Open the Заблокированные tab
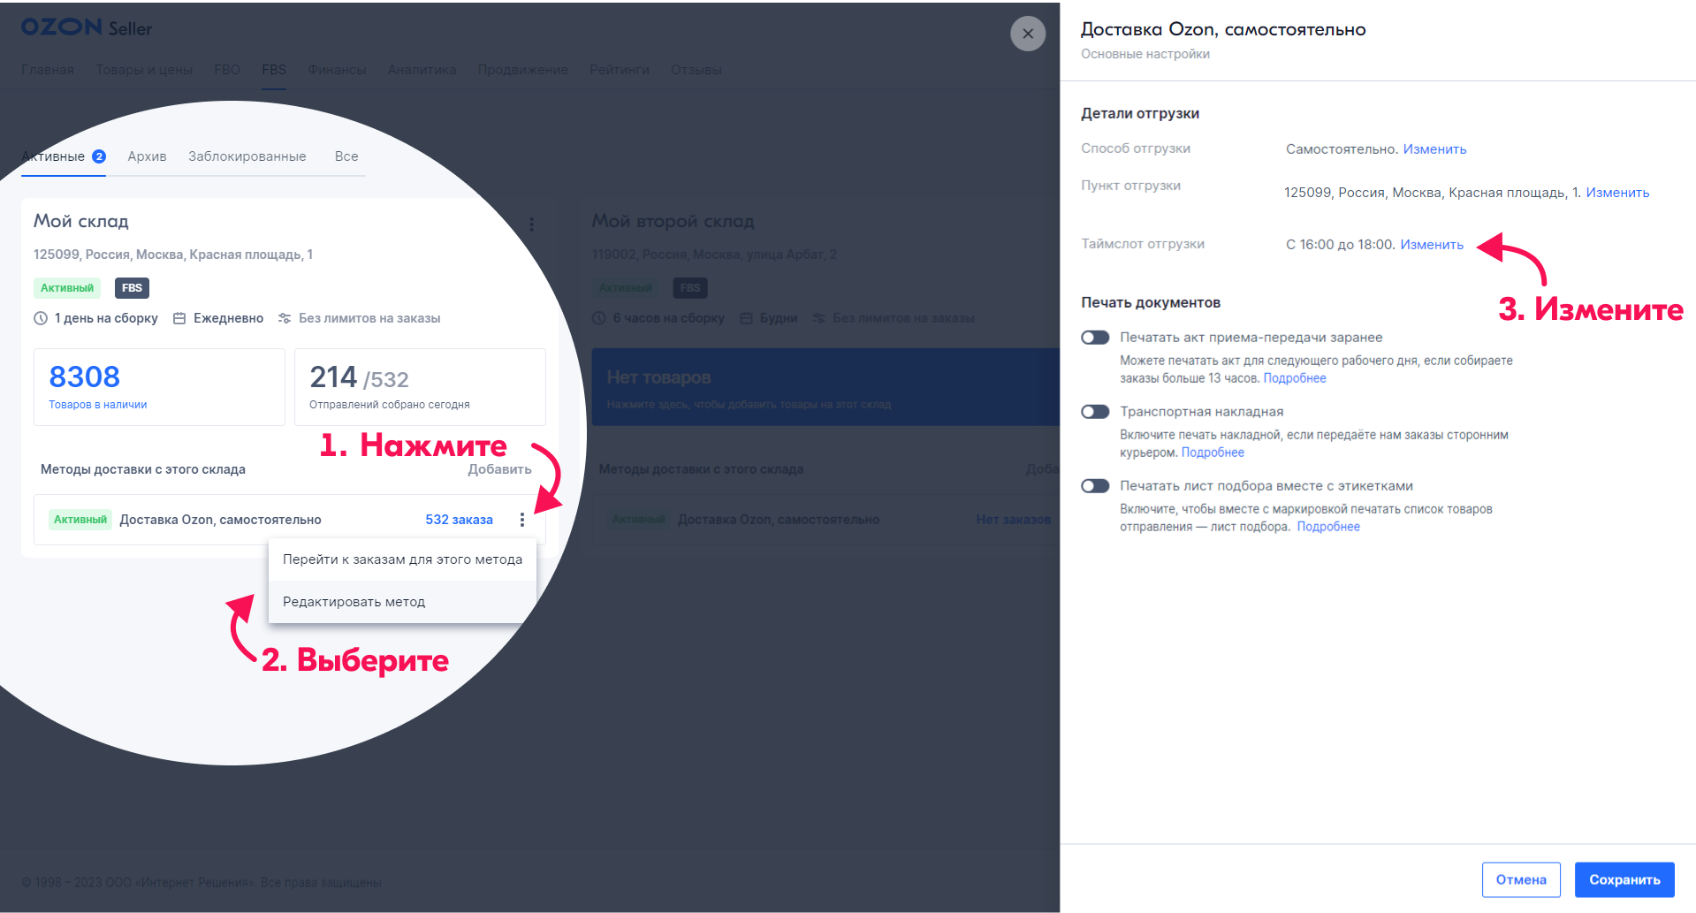This screenshot has width=1696, height=913. 247,156
